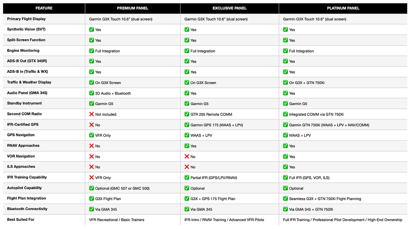
Task: Click the "VFR Recreational / Basic Trainers" text
Action: pyautogui.click(x=117, y=220)
